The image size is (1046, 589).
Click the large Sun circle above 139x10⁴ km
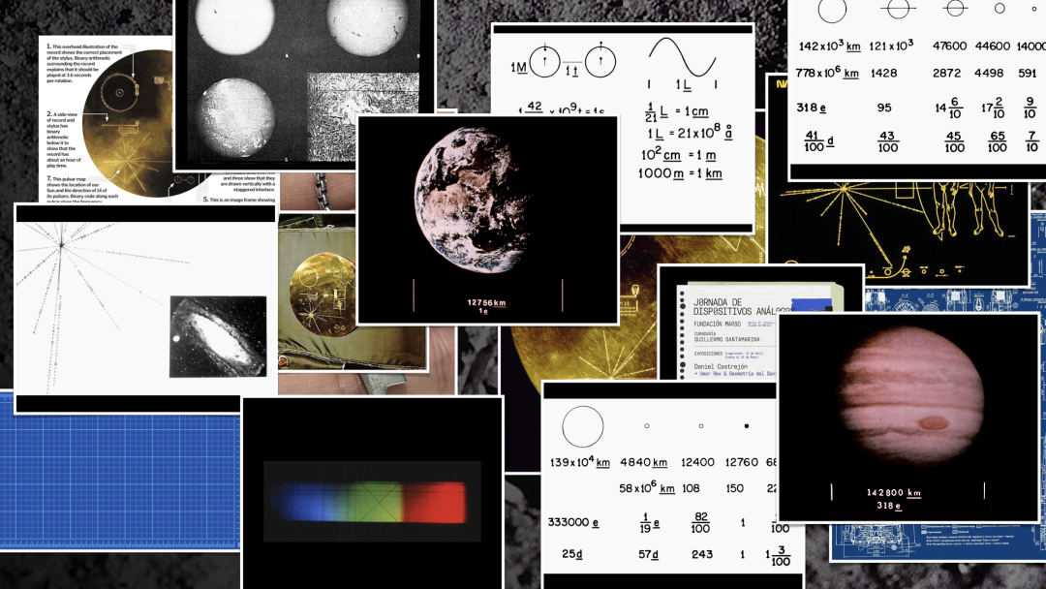[582, 426]
